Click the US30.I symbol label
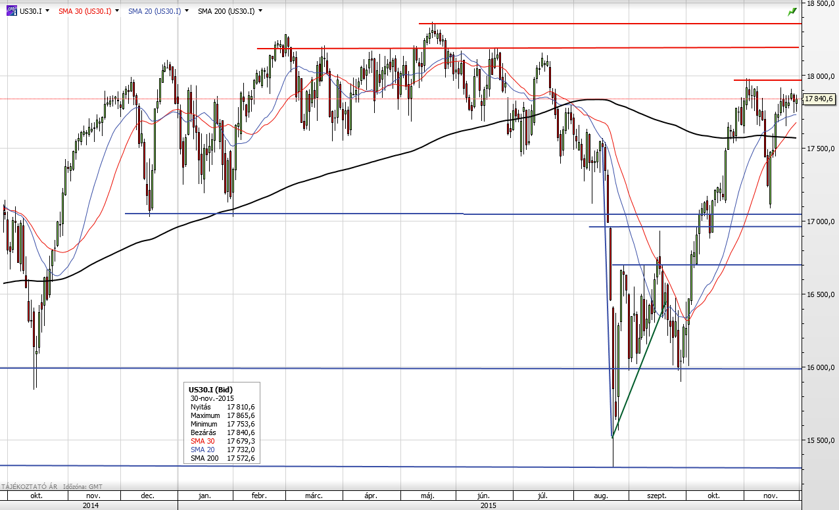This screenshot has height=510, width=839. click(30, 11)
